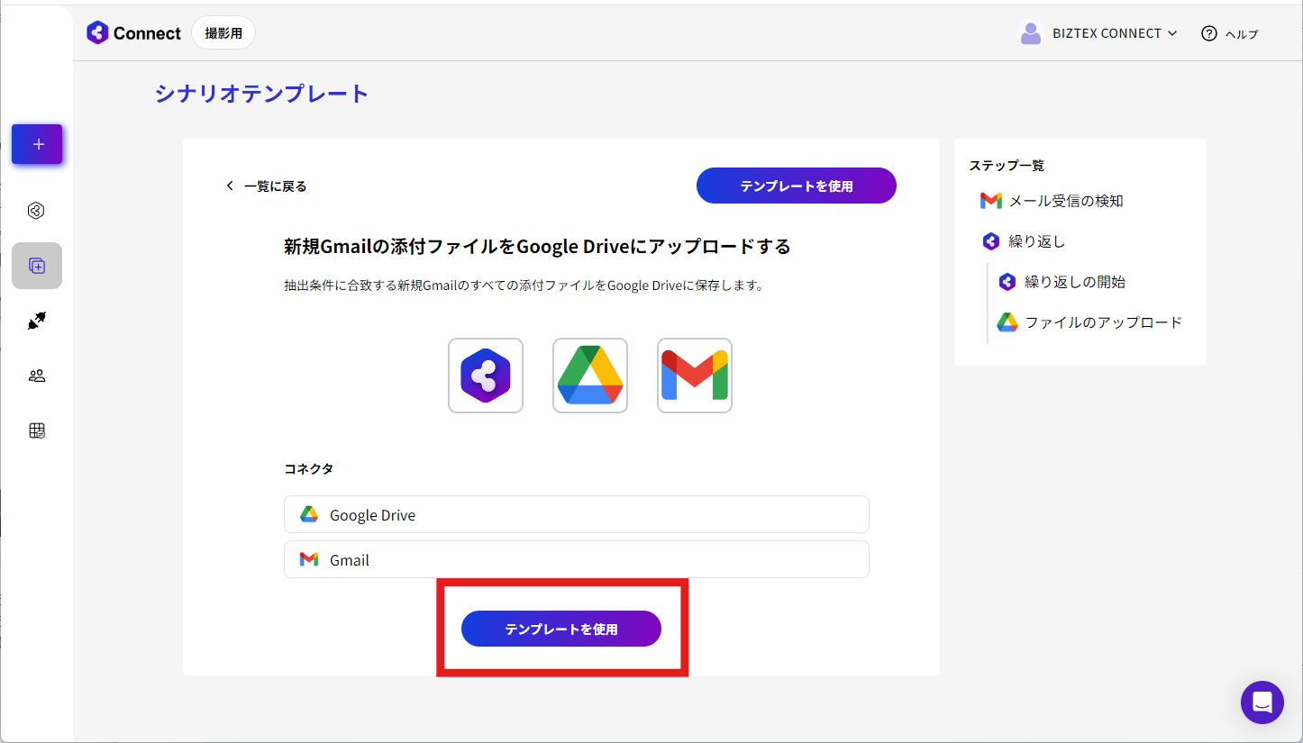The height and width of the screenshot is (743, 1303).
Task: Click the ステップ一覧 panel title
Action: [1007, 166]
